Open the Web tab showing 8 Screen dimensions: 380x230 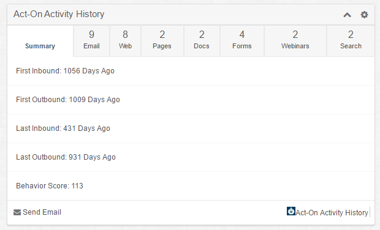125,41
